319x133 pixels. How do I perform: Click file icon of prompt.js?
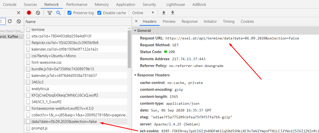coord(28,128)
